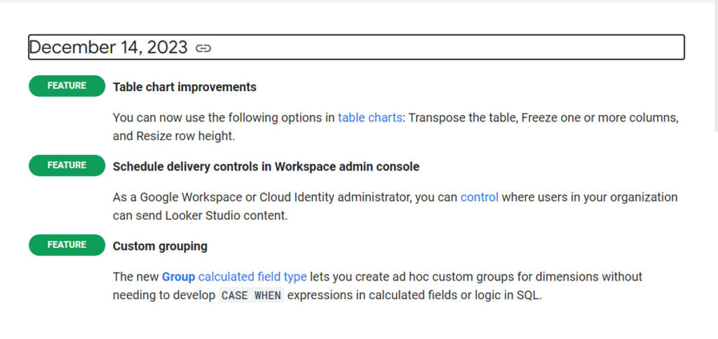The height and width of the screenshot is (339, 718).
Task: Click the 'and Resize row height.' text
Action: click(x=174, y=137)
